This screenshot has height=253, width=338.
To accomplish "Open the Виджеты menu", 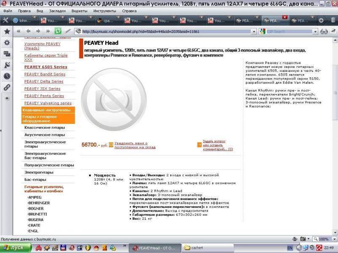I will coord(79,11).
